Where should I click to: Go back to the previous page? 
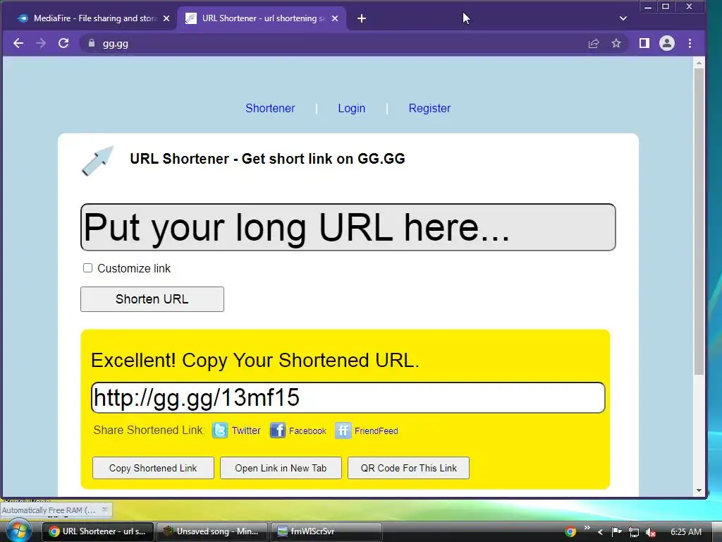(x=18, y=43)
